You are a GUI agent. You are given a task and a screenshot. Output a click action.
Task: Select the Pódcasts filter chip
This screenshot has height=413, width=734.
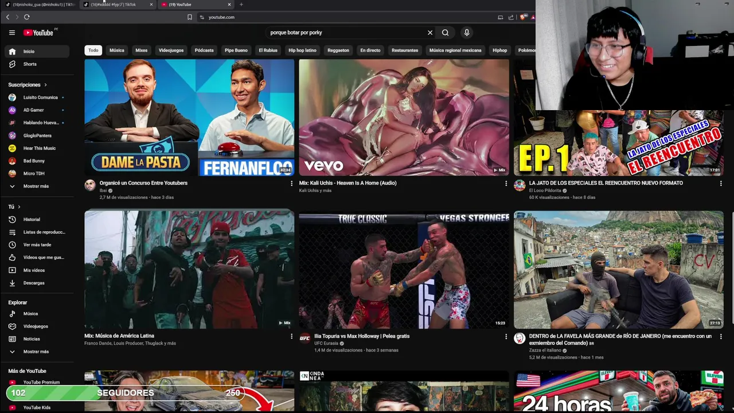point(204,50)
